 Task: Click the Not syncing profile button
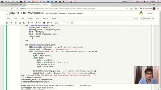(x=149, y=8)
